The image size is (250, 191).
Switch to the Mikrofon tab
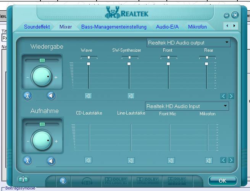click(x=197, y=27)
